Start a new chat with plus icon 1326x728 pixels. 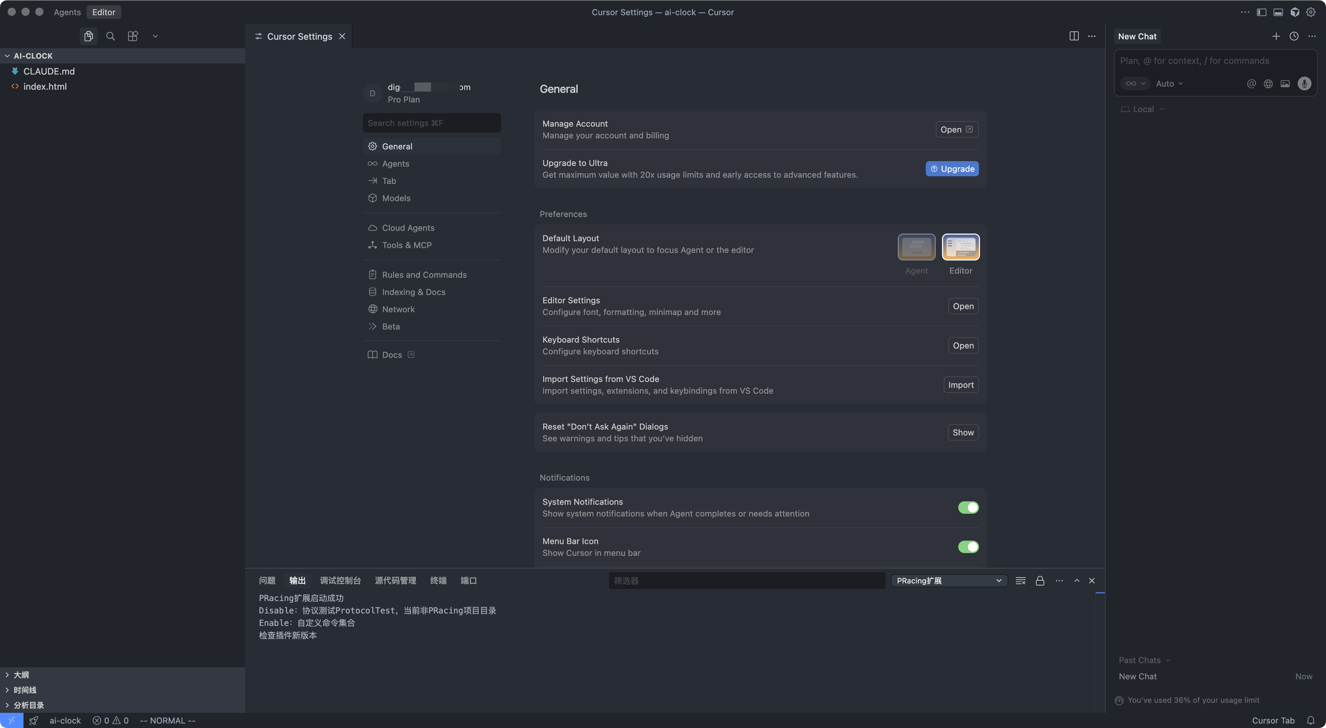(1276, 36)
